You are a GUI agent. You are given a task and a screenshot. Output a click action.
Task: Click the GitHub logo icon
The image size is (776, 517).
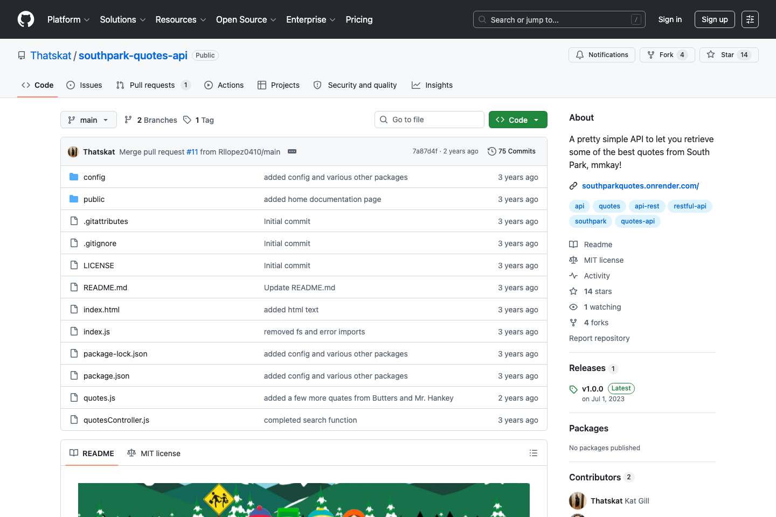(x=26, y=19)
